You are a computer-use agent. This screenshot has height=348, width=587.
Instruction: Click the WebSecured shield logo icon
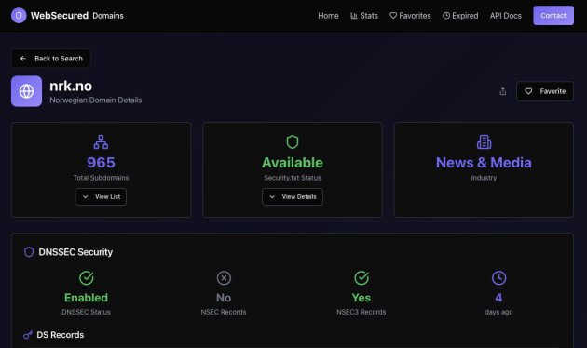(19, 15)
